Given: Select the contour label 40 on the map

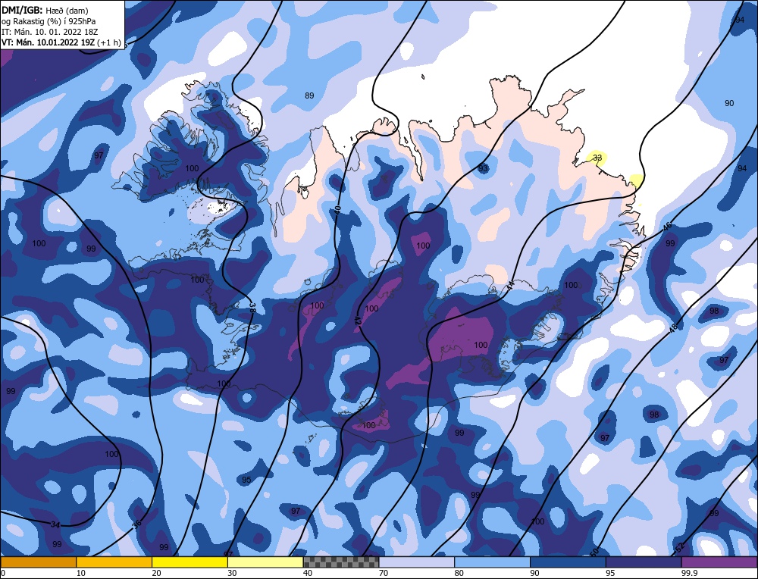Looking at the screenshot, I should click(x=337, y=210).
